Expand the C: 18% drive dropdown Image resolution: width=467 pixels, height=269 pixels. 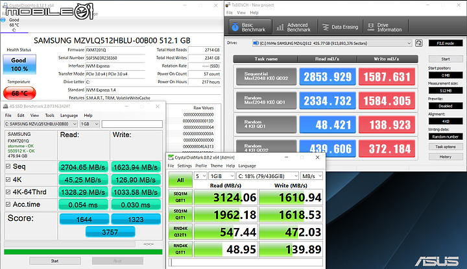267,176
